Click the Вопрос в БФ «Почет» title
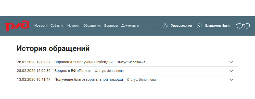 73,71
